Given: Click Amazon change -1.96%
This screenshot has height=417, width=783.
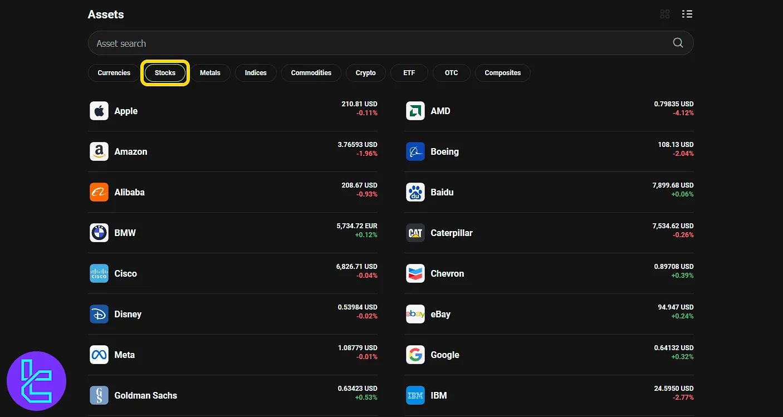Looking at the screenshot, I should pos(367,154).
